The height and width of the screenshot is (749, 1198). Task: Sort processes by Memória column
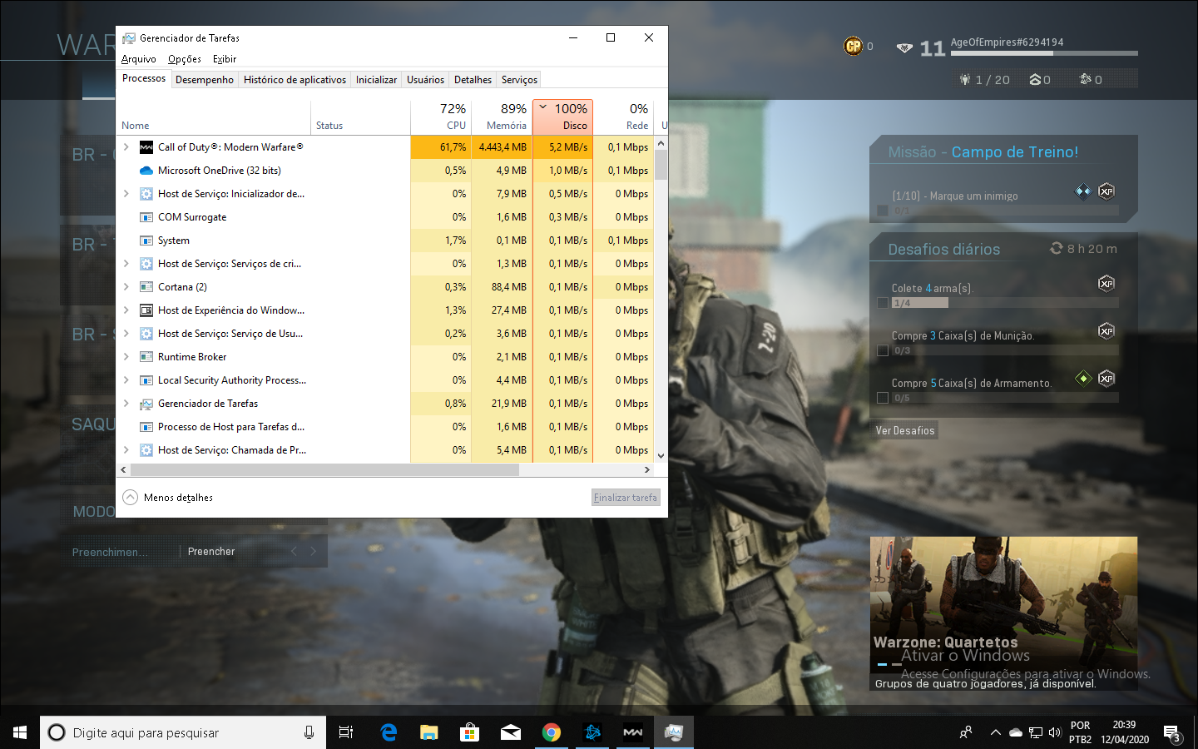coord(502,117)
